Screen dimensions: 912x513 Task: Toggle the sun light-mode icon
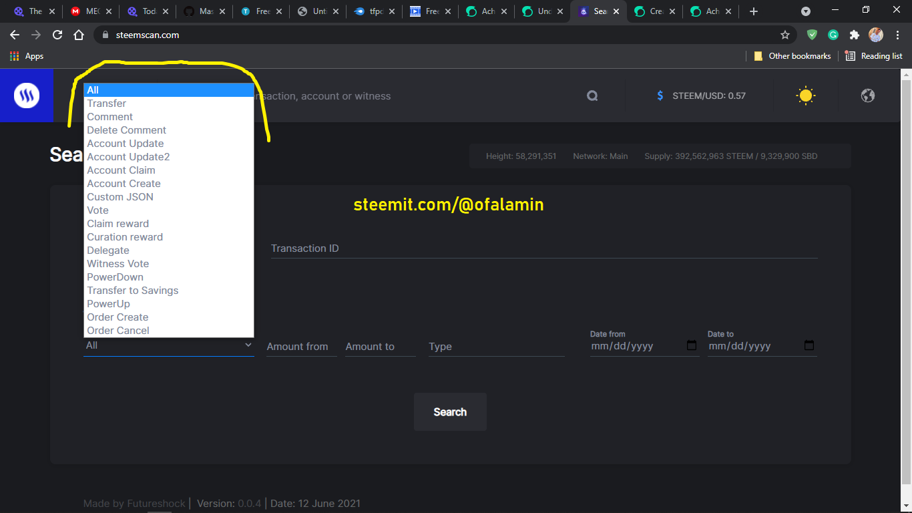coord(806,96)
